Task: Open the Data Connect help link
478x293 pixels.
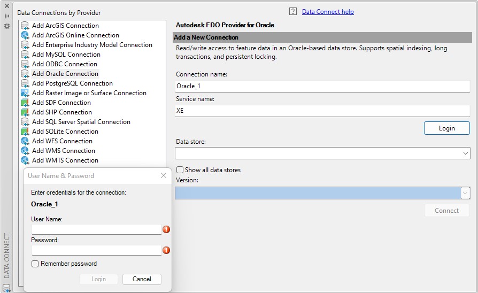Action: tap(328, 12)
